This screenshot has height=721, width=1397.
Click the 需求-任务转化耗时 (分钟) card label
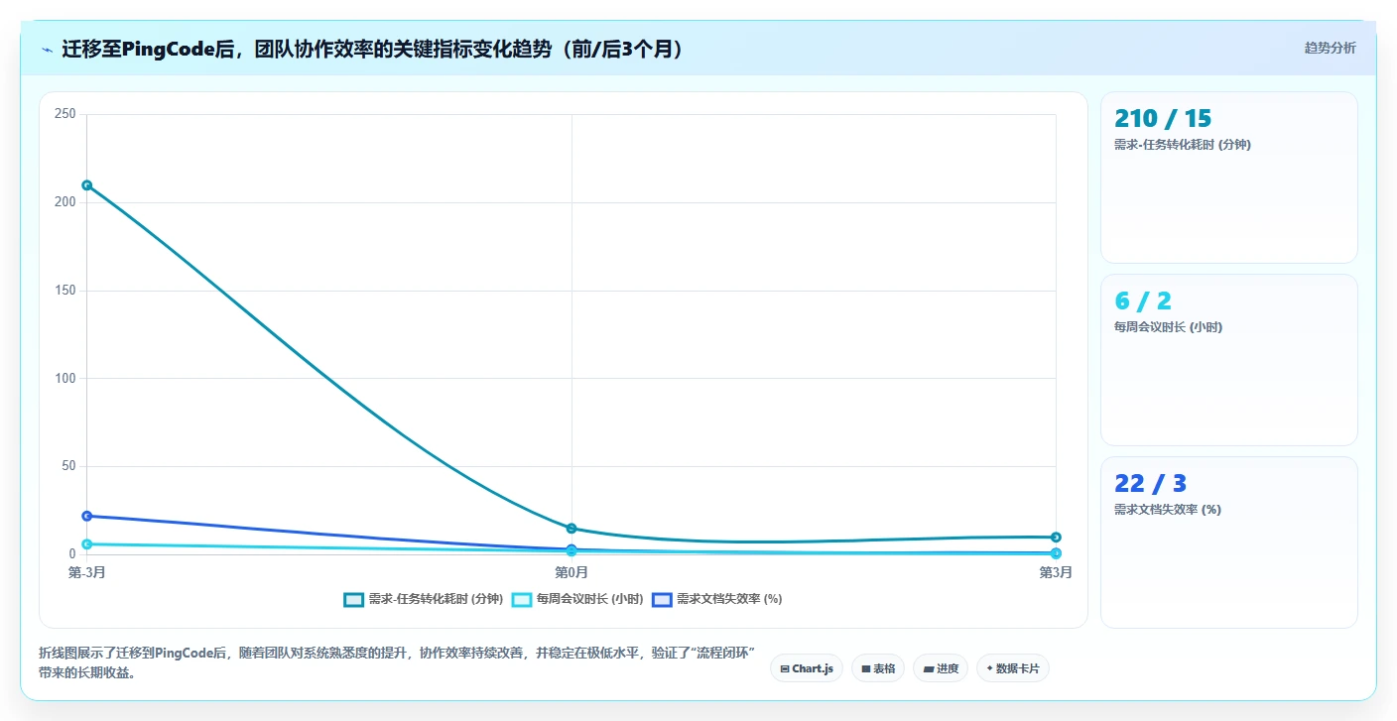click(x=1182, y=145)
